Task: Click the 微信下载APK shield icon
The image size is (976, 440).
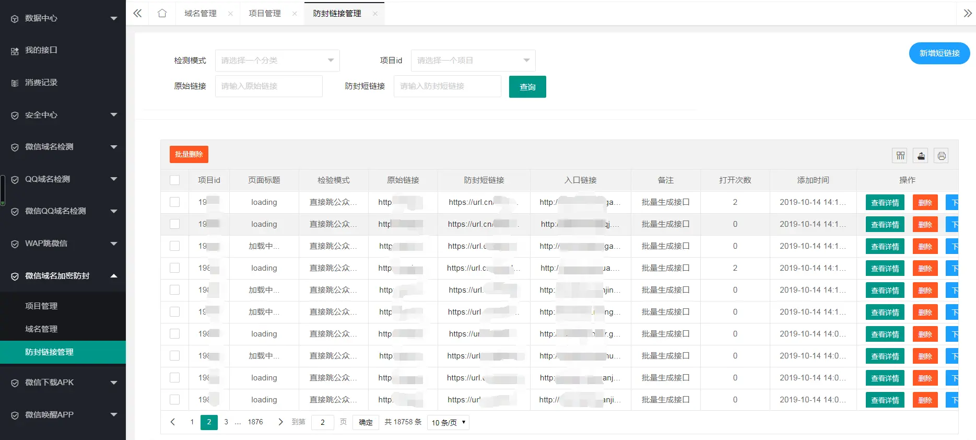Action: (15, 383)
